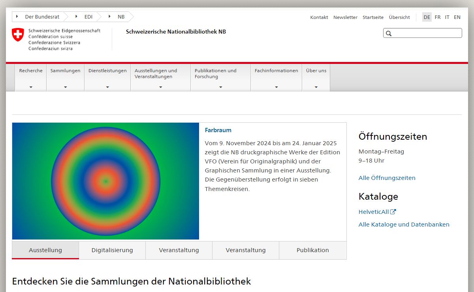Open the NB breadcrumb link
The width and height of the screenshot is (474, 292).
click(121, 17)
